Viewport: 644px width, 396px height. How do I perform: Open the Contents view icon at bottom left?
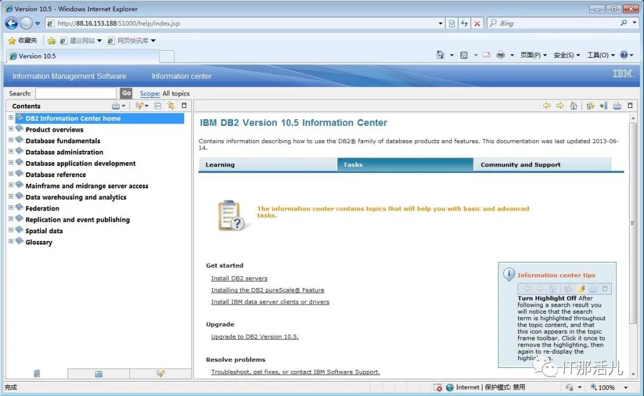37,373
